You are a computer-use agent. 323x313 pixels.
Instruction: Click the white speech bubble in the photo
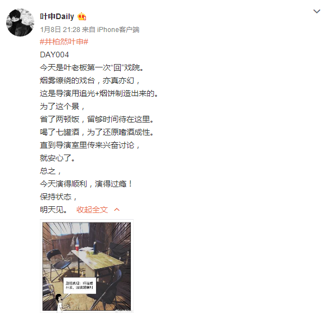pyautogui.click(x=80, y=285)
